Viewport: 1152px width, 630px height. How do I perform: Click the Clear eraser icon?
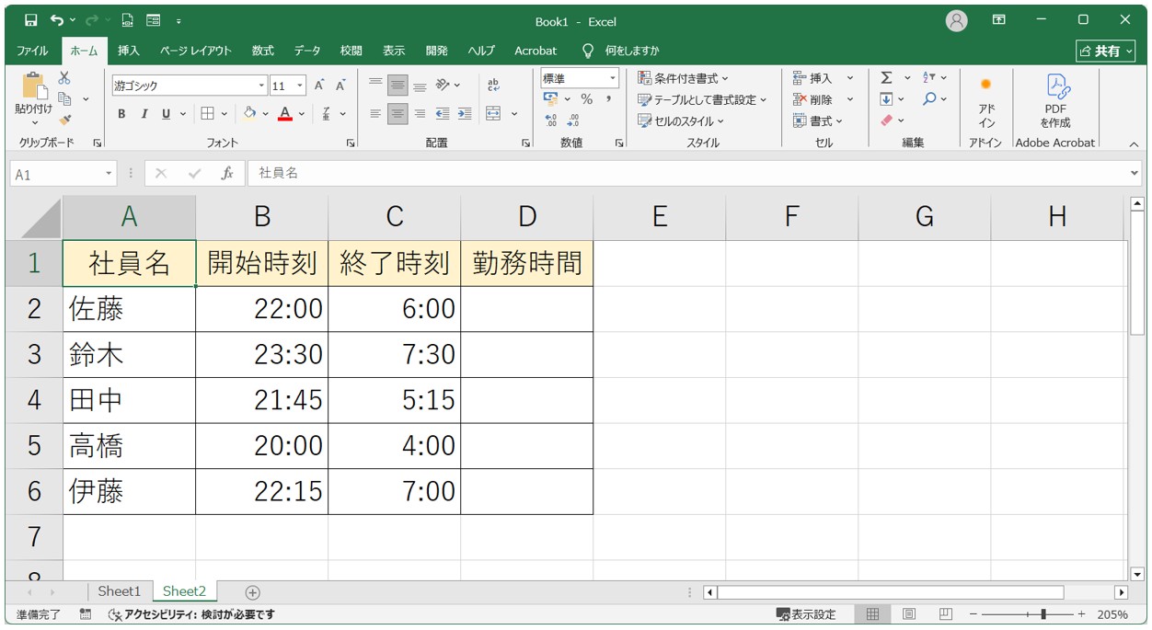(x=886, y=120)
